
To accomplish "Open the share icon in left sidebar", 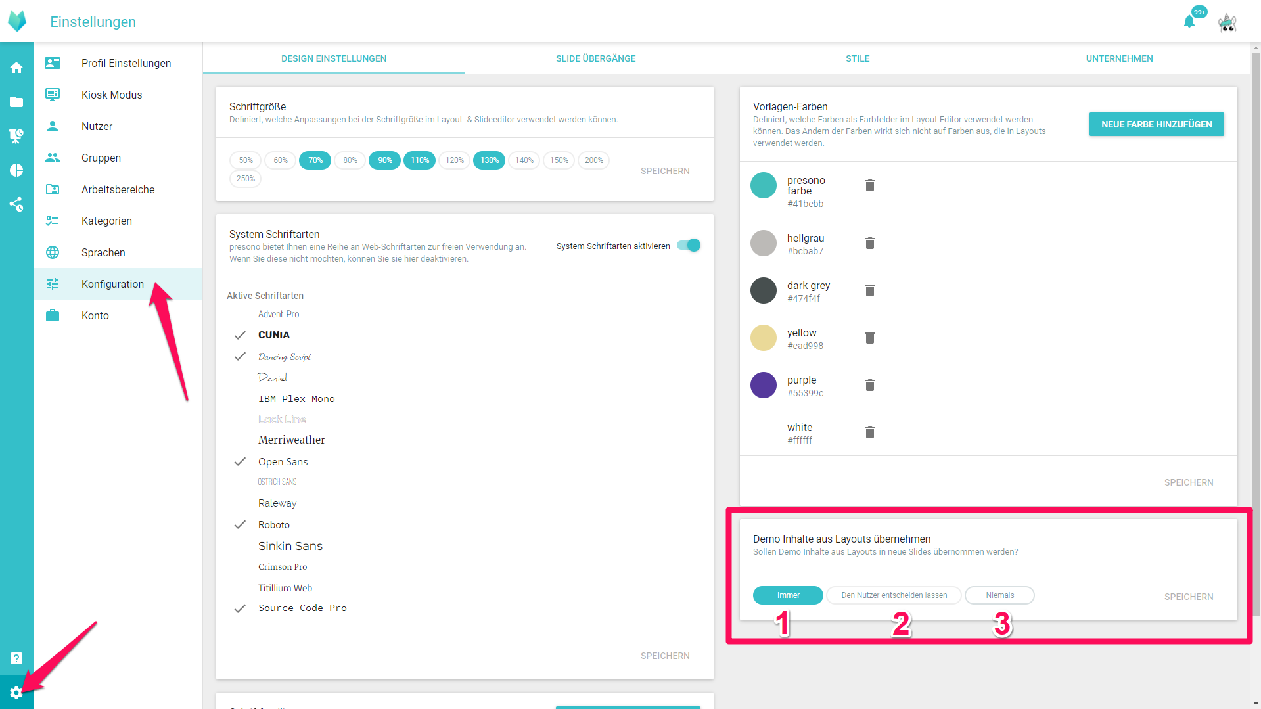I will click(16, 204).
